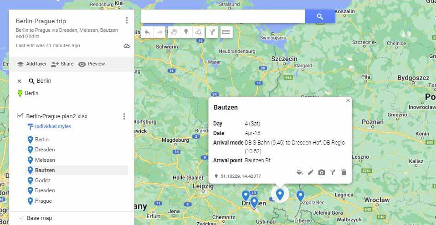The width and height of the screenshot is (436, 225).
Task: Click Add layer
Action: pos(31,64)
